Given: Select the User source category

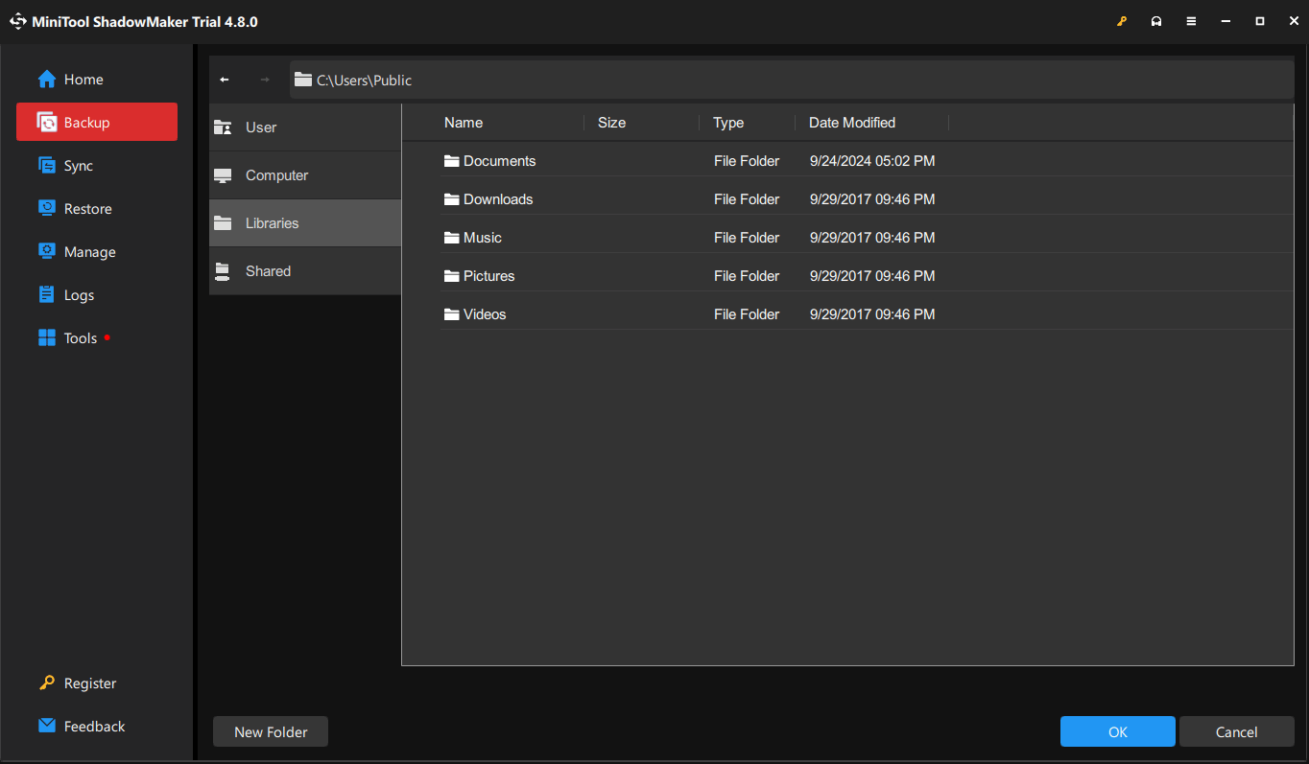Looking at the screenshot, I should tap(260, 127).
